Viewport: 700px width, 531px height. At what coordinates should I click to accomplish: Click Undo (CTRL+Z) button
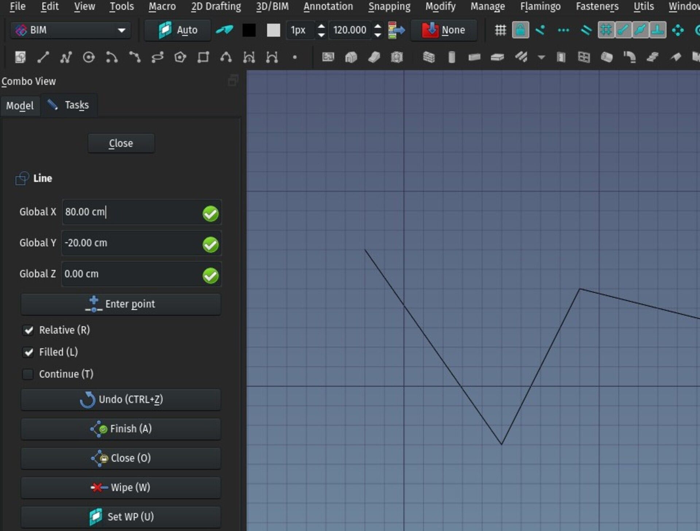(121, 400)
